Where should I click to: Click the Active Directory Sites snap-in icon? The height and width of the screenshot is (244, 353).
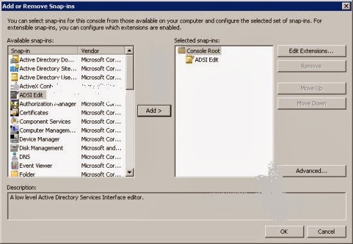click(x=15, y=69)
